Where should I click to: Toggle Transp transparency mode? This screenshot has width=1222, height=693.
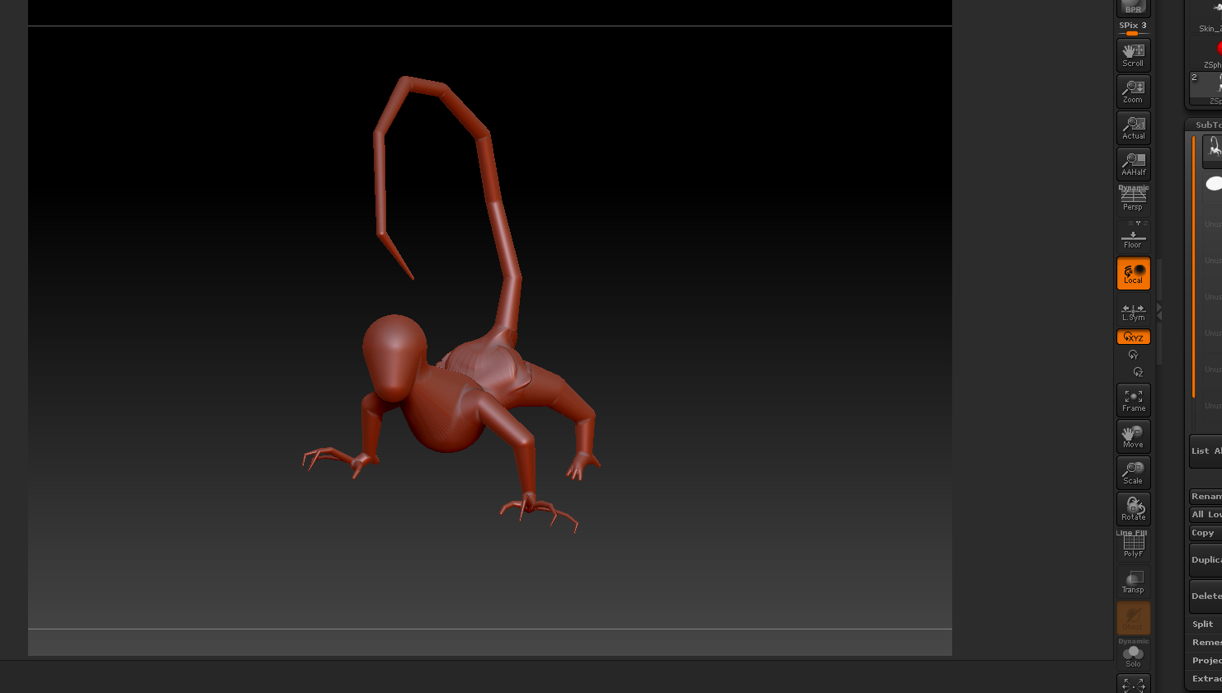1133,582
